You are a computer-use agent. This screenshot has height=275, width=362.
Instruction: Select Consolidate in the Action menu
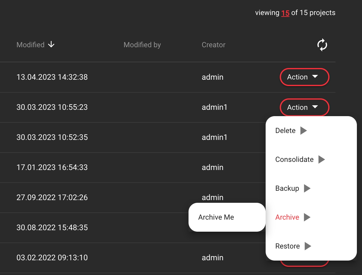[x=294, y=159]
